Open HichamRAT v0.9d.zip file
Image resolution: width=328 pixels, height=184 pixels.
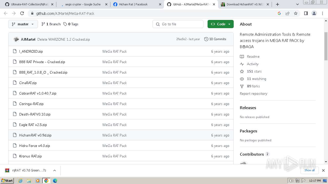tap(35, 135)
